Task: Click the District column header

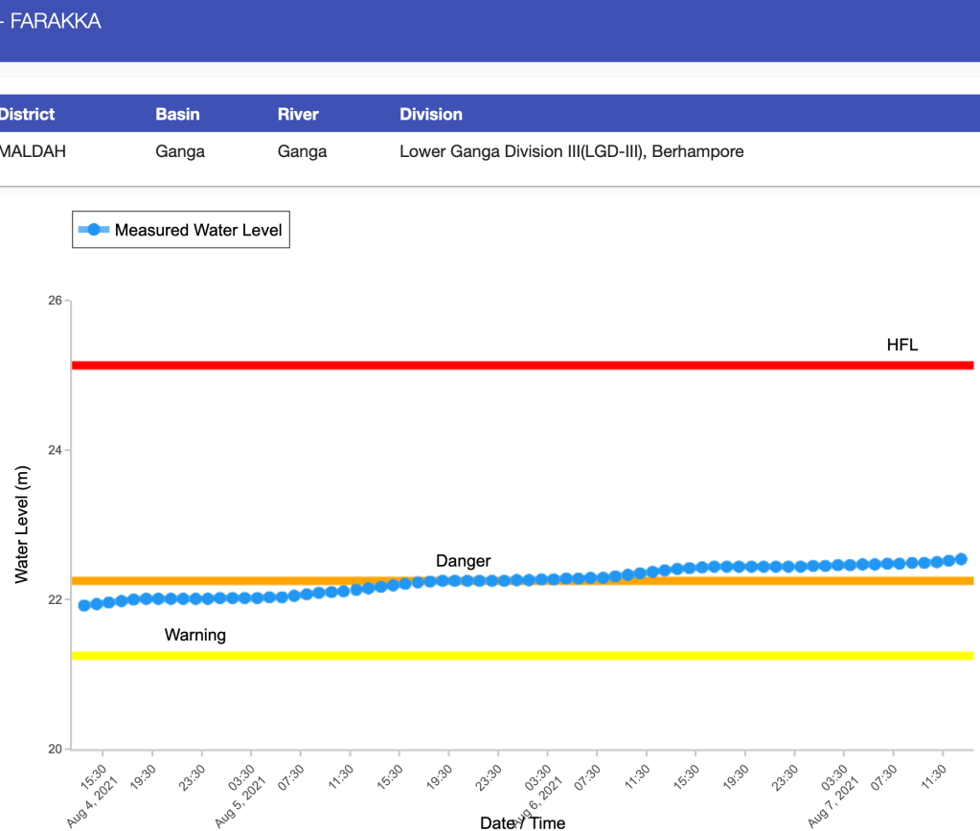Action: [x=27, y=114]
